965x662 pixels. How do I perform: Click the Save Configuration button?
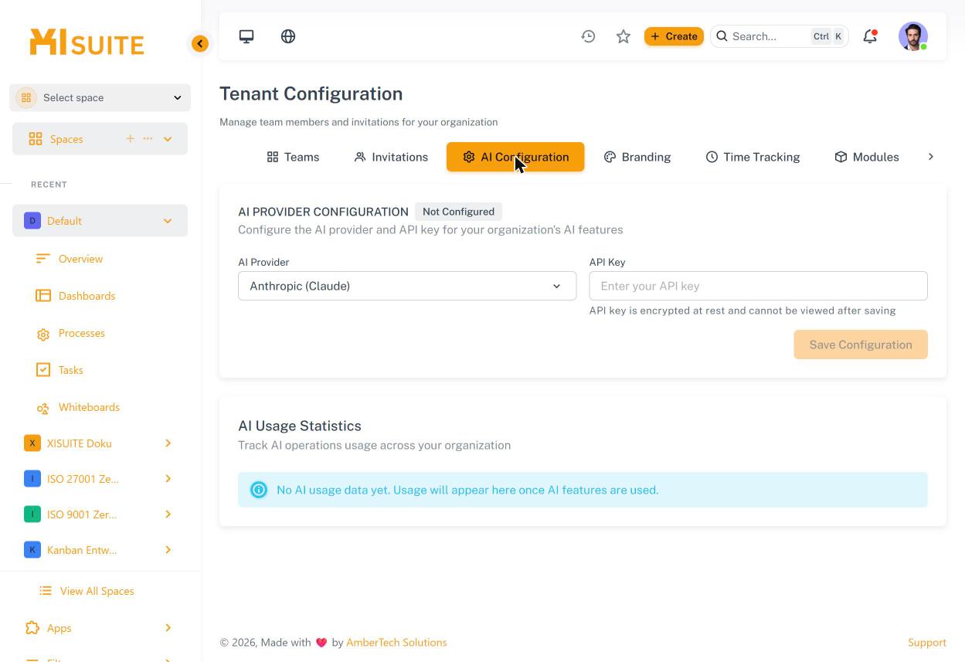coord(861,345)
